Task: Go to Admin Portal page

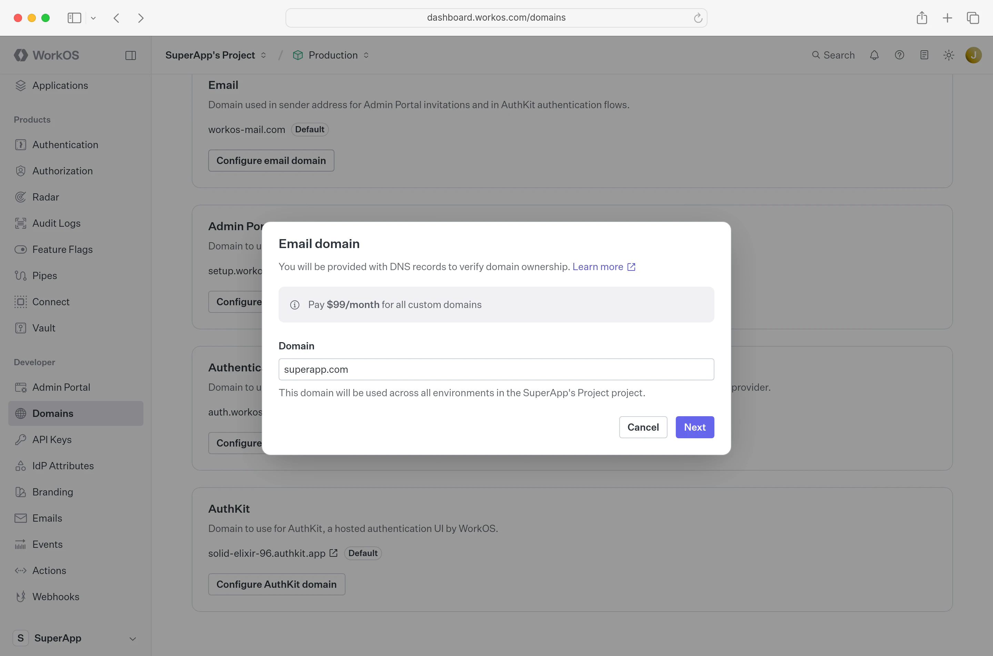Action: 76,387
